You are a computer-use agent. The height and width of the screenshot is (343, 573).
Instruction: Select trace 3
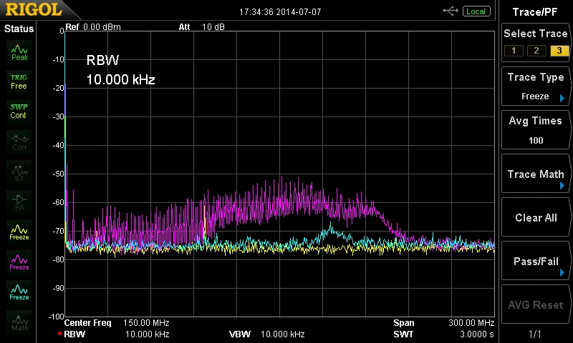tap(559, 51)
